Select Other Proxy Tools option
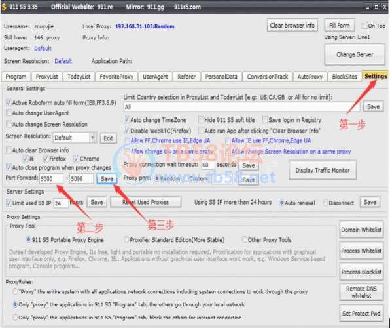Viewport: 390px width, 328px height. pos(245,239)
